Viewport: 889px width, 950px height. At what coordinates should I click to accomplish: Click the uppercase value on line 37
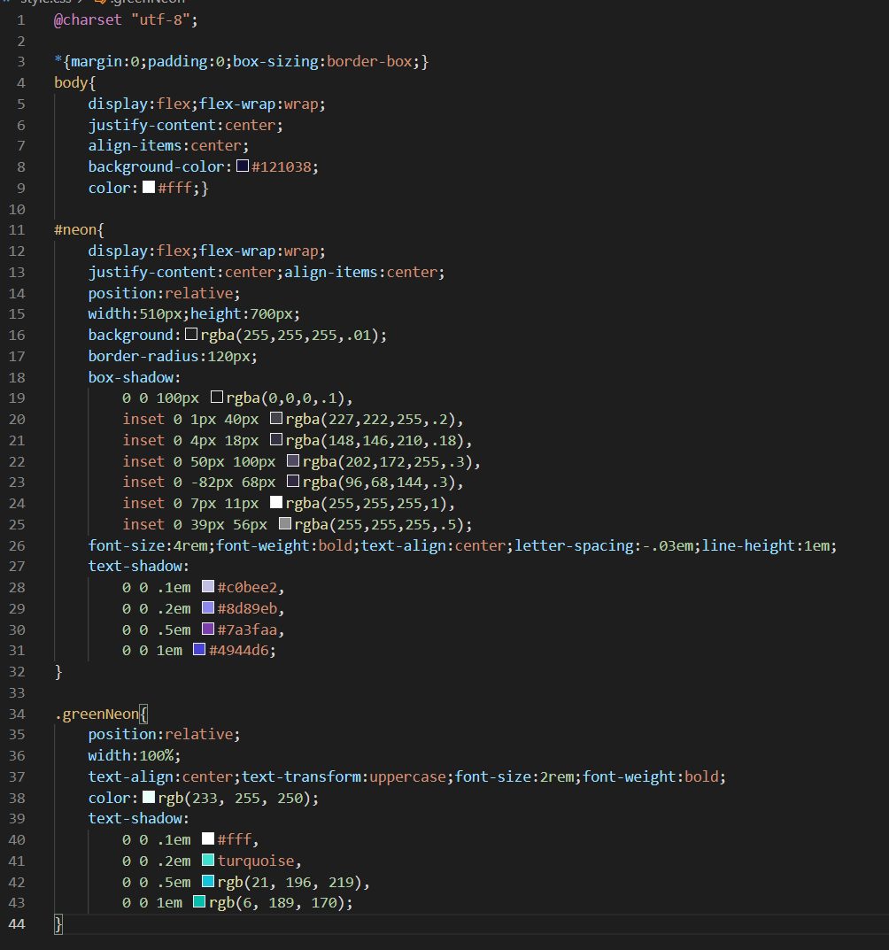(x=408, y=776)
